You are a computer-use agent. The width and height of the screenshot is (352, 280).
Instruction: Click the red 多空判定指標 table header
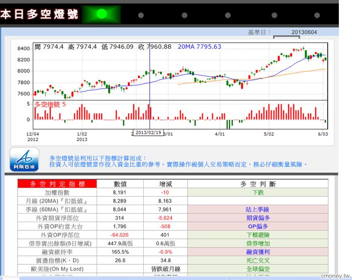point(57,184)
